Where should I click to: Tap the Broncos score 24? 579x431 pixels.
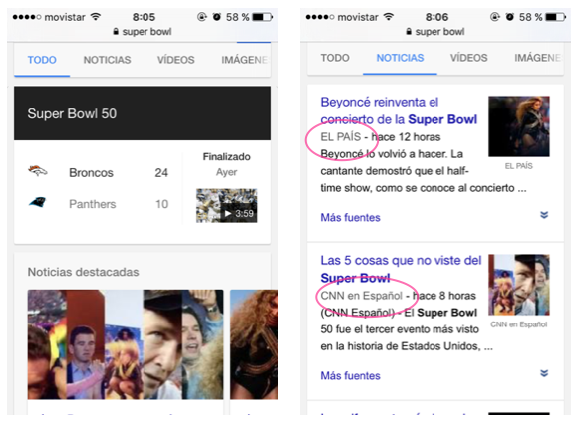tap(161, 172)
